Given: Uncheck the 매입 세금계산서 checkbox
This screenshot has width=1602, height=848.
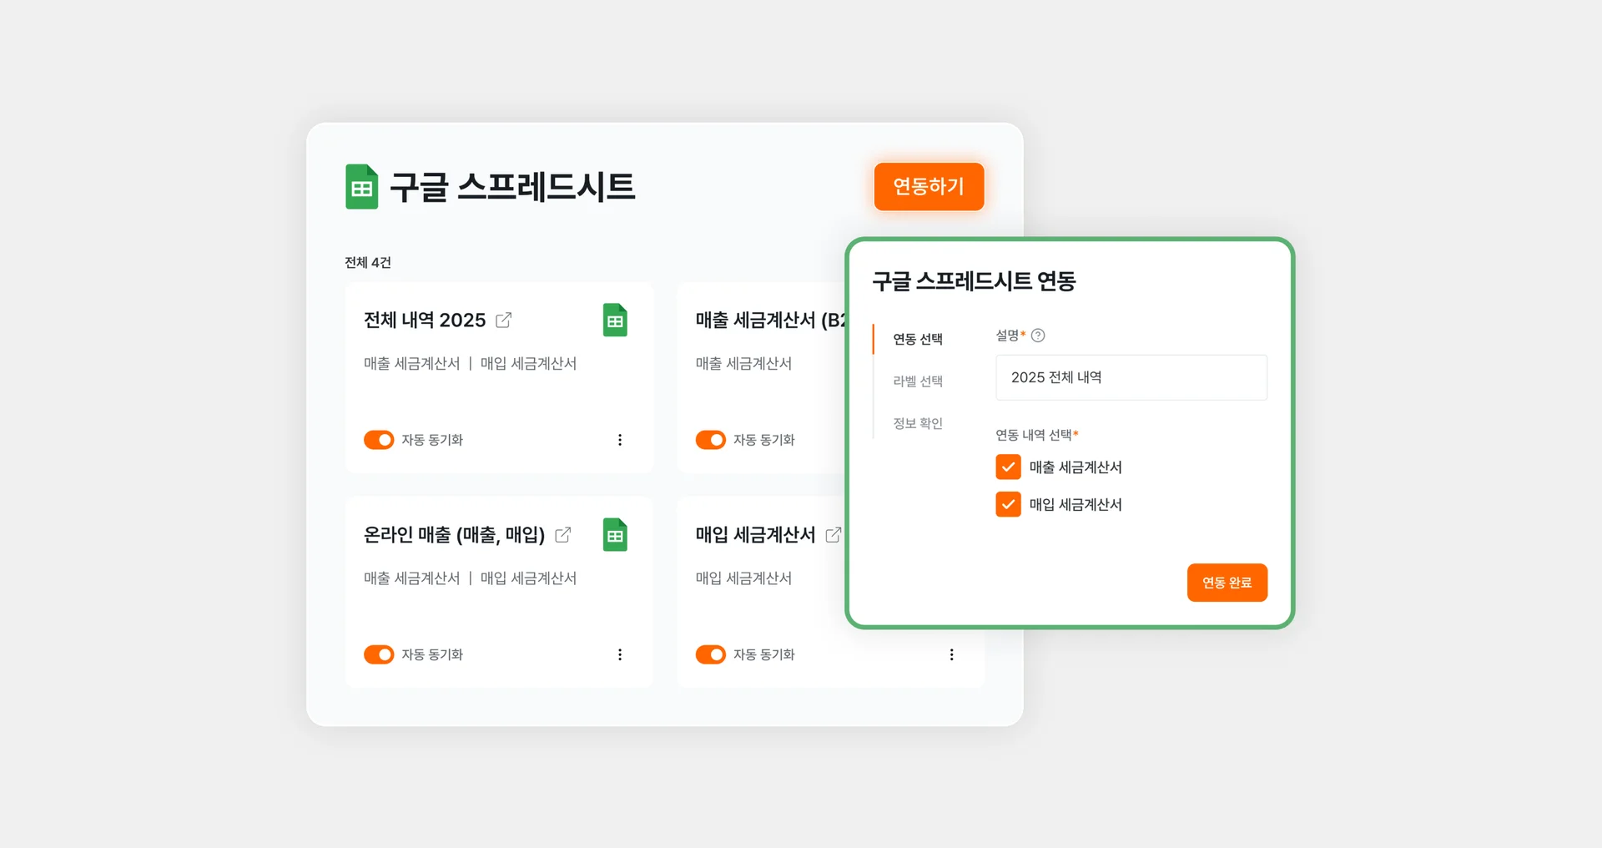Looking at the screenshot, I should click(1009, 504).
